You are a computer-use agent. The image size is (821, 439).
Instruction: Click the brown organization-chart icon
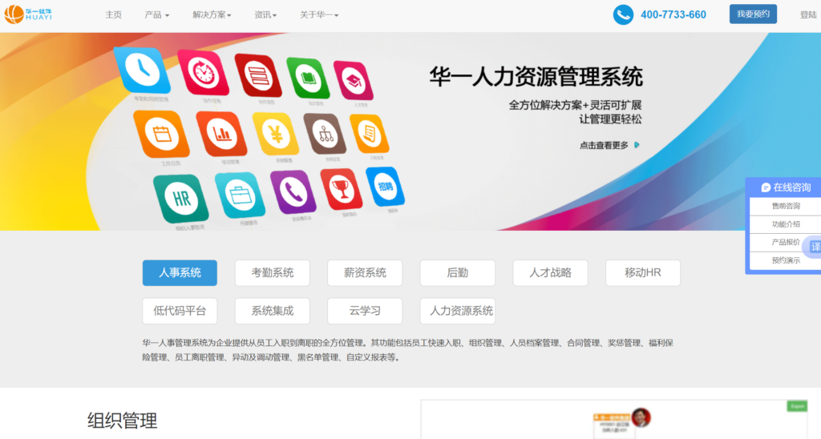point(326,135)
